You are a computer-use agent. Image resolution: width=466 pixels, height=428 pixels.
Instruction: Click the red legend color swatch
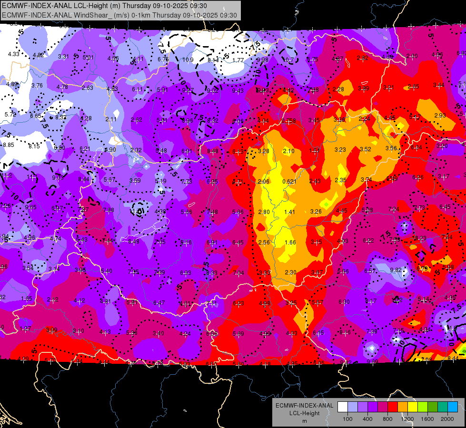tap(393, 407)
